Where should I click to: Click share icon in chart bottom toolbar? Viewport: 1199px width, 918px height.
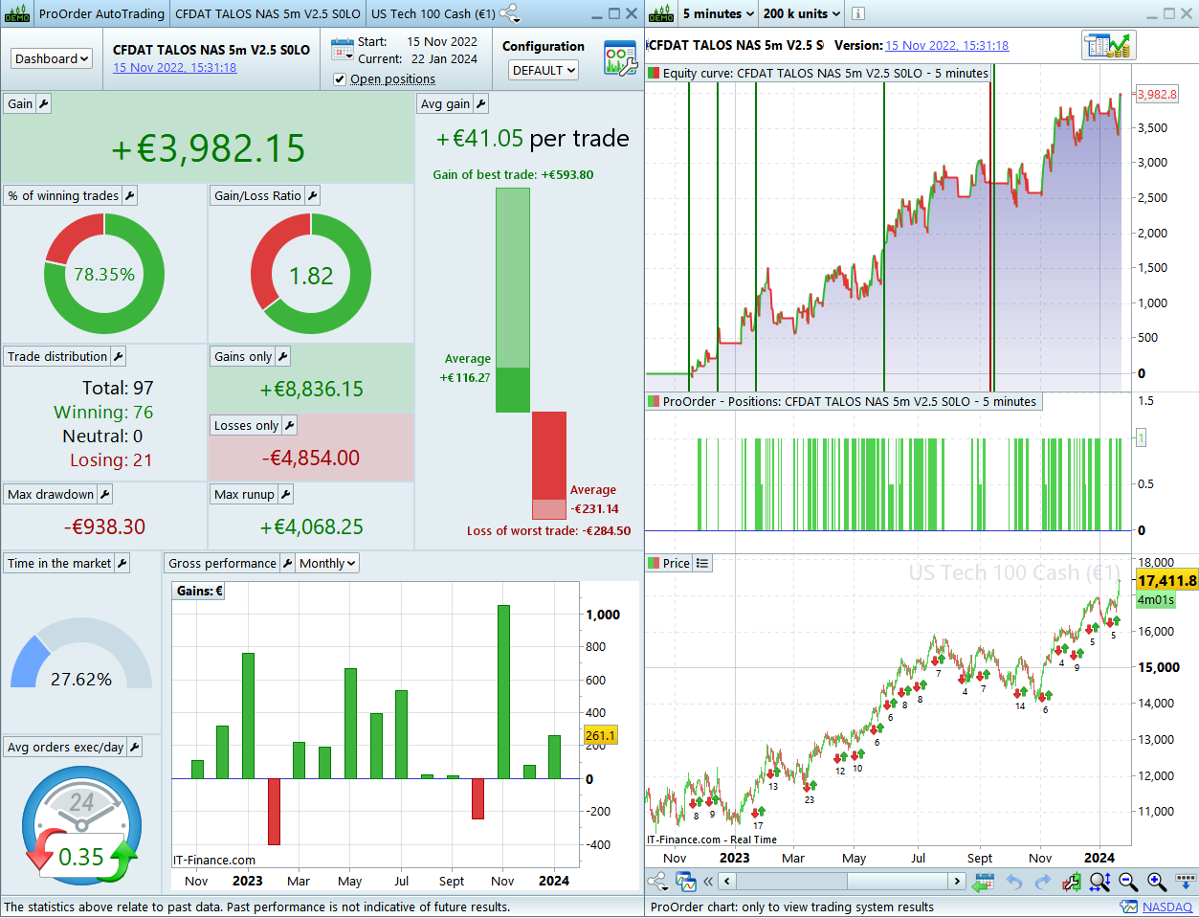(x=657, y=882)
